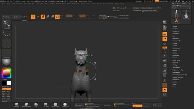The width and height of the screenshot is (194, 109).
Task: Click the gizmo lock icon above model
Action: (x=92, y=55)
